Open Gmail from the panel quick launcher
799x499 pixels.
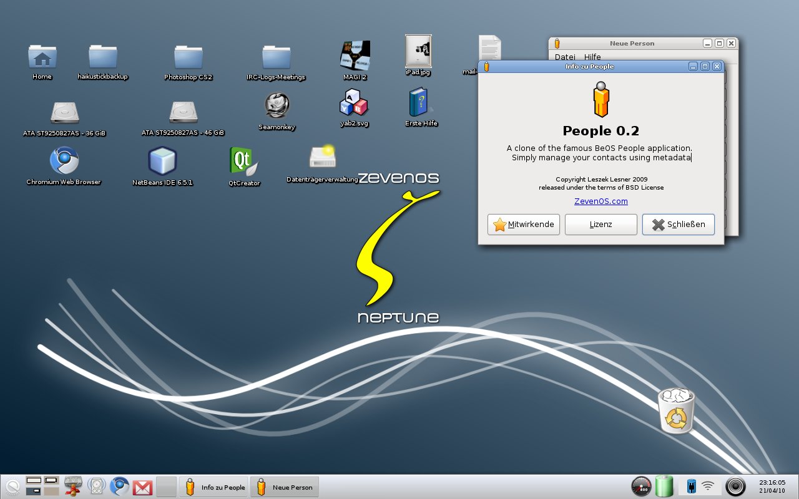[x=142, y=487]
